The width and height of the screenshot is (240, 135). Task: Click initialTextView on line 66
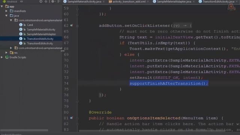click(174, 37)
